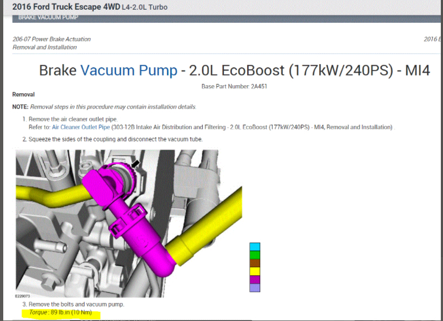
Task: Click '303-12B Intake Air Distribution and Filtering' reference text
Action: 169,127
